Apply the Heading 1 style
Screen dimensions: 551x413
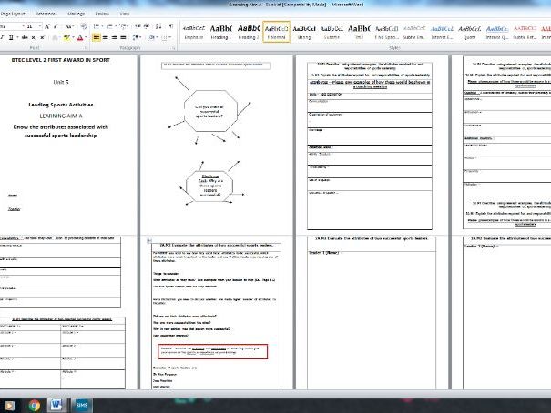(x=221, y=32)
